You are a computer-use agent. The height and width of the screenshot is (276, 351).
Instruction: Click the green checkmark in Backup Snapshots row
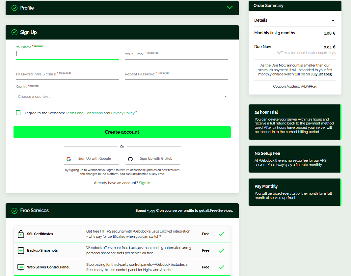pyautogui.click(x=221, y=251)
